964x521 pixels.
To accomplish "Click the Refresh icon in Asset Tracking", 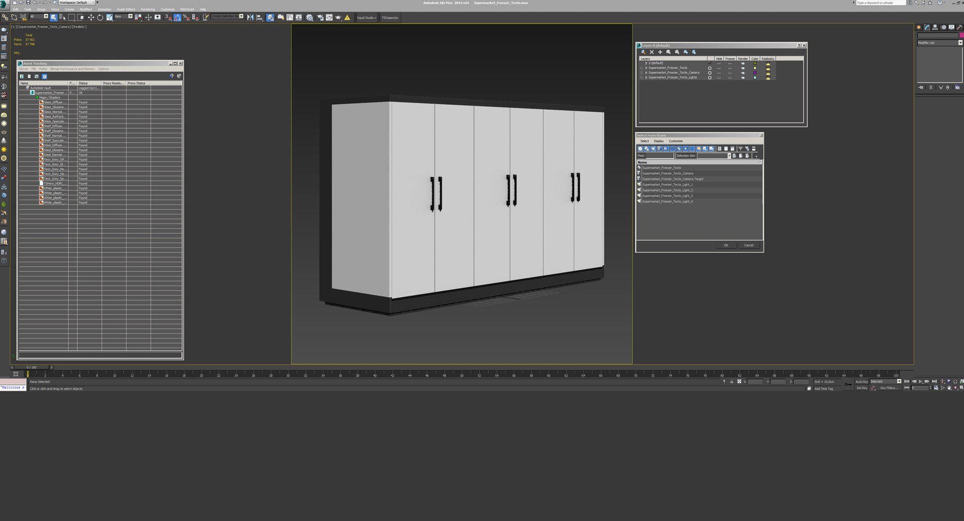I will pos(22,76).
